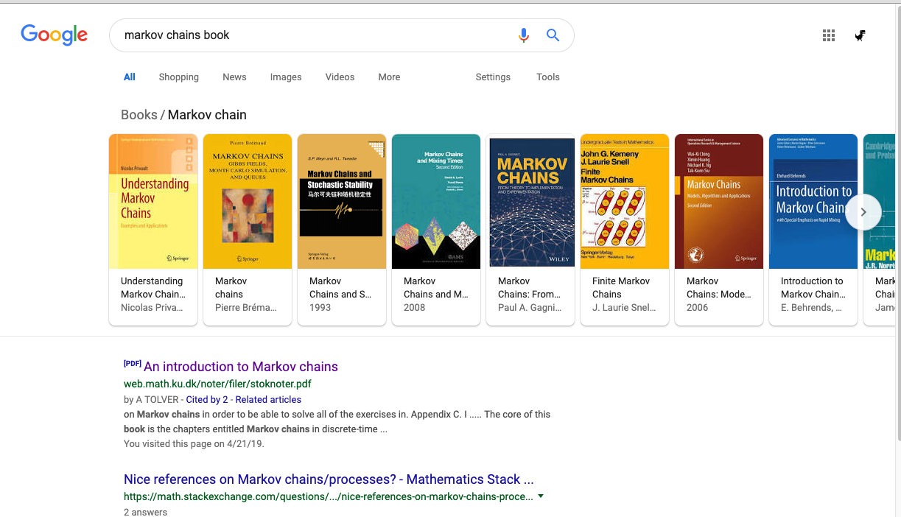This screenshot has height=517, width=901.
Task: Click 'Nicolas Priva...' author text
Action: [x=152, y=307]
